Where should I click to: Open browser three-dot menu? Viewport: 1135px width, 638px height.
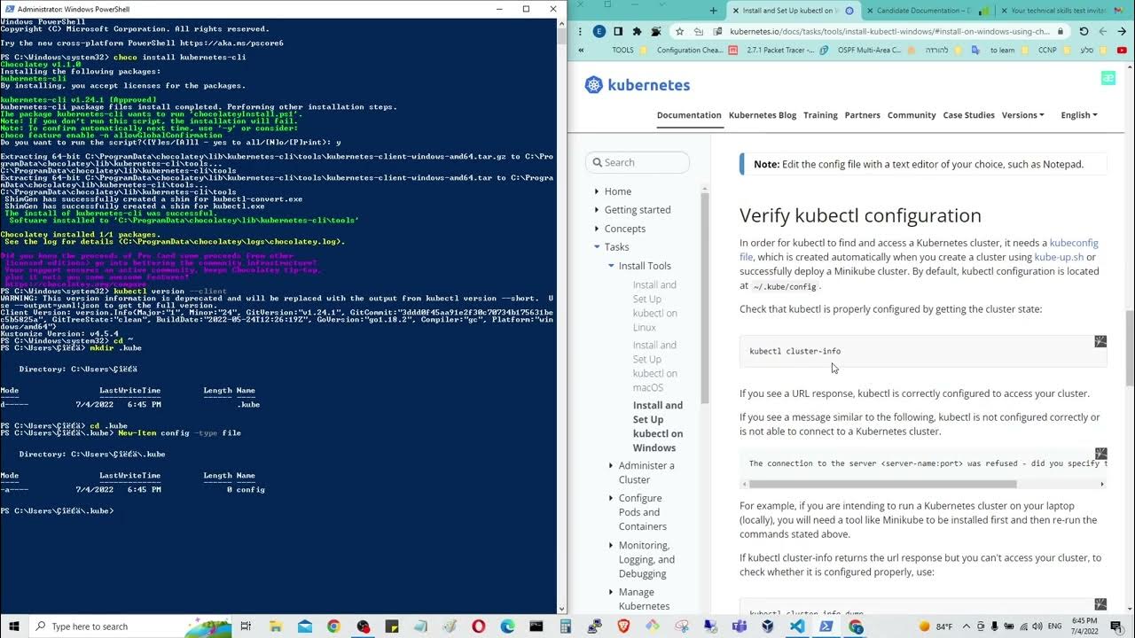580,31
